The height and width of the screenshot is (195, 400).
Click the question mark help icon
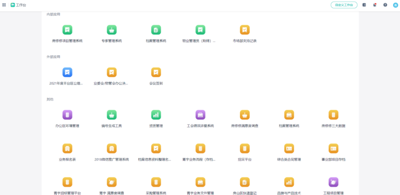385,5
